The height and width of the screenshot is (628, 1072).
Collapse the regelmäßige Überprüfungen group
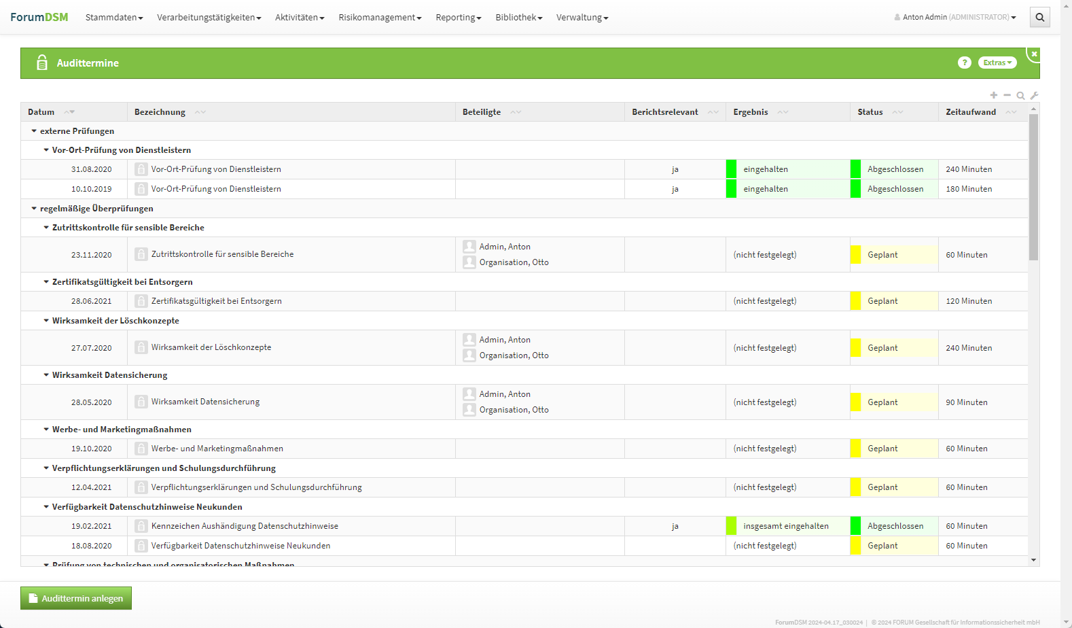tap(34, 209)
